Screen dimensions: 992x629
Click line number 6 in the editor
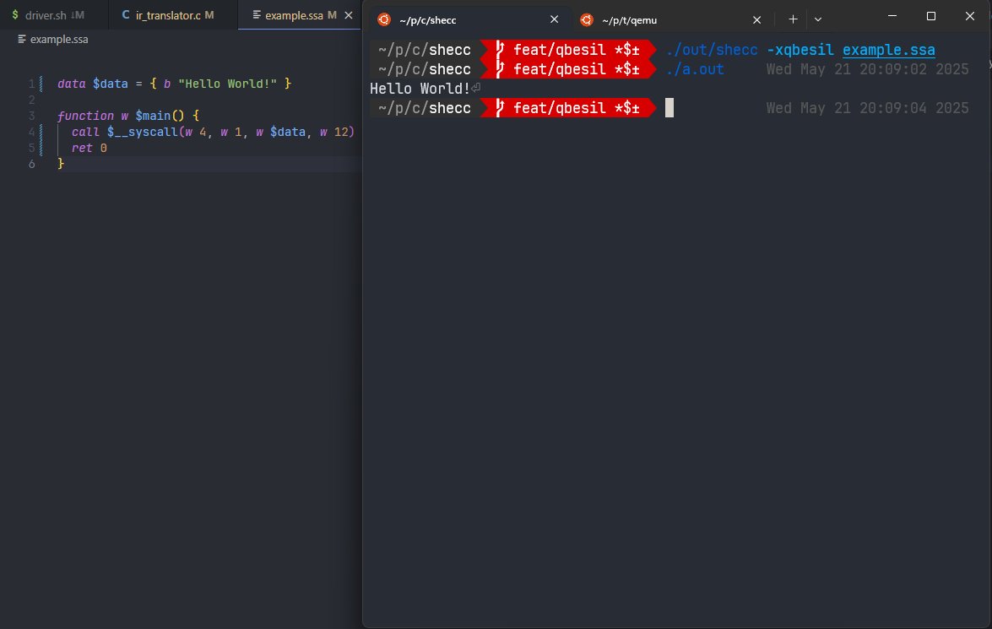pyautogui.click(x=31, y=164)
